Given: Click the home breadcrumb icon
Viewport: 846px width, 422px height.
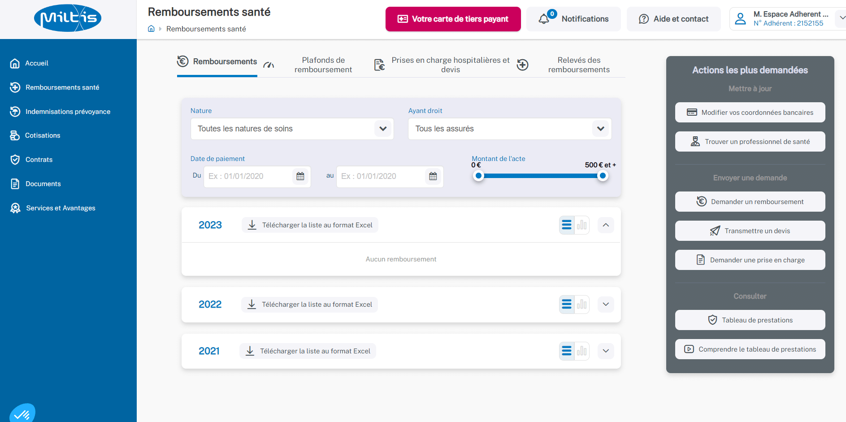Looking at the screenshot, I should pyautogui.click(x=151, y=29).
